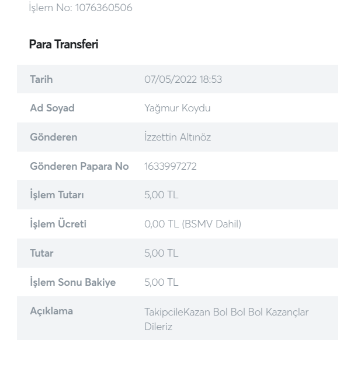Click the date value 07/05/2022 18:53
Viewport: 354px width, 368px height.
coord(183,79)
